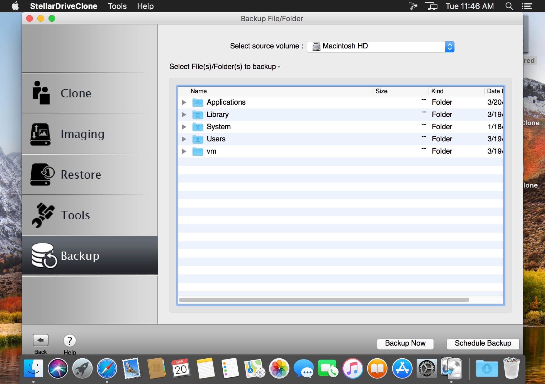Go back using the Back arrow button
Viewport: 545px width, 384px height.
click(x=41, y=340)
